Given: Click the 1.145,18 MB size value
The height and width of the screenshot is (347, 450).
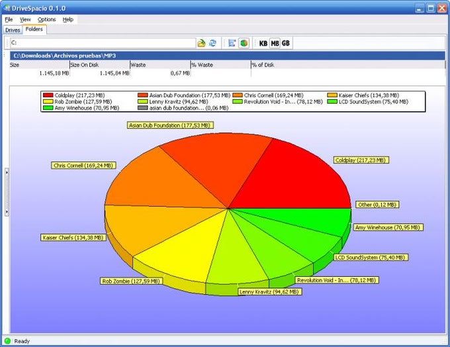Looking at the screenshot, I should tap(54, 74).
